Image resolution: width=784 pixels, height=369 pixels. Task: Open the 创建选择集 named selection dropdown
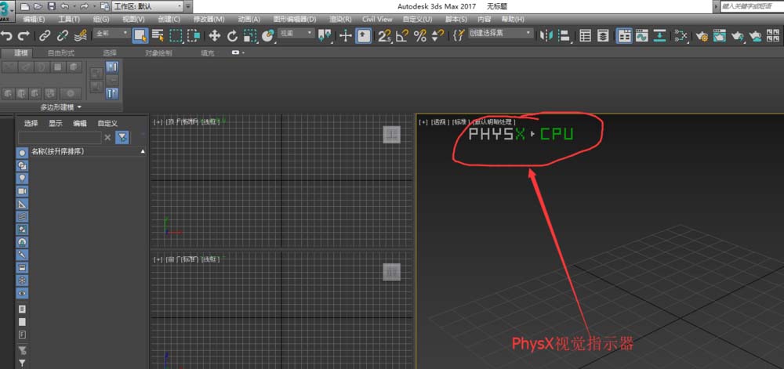coord(500,33)
